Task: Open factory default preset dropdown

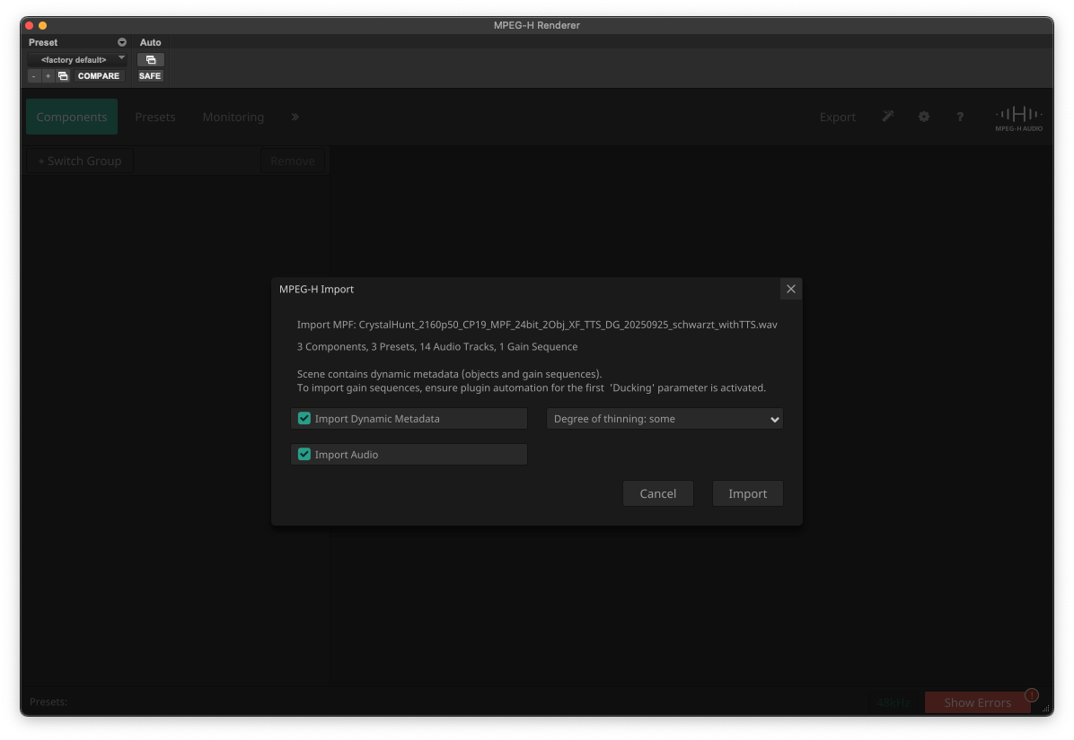Action: pos(77,59)
